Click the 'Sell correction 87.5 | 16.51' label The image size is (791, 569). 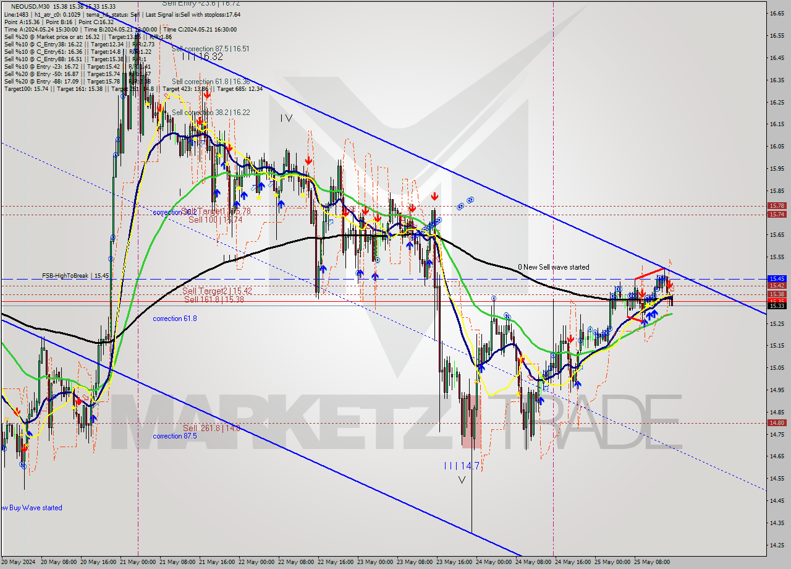pyautogui.click(x=211, y=48)
